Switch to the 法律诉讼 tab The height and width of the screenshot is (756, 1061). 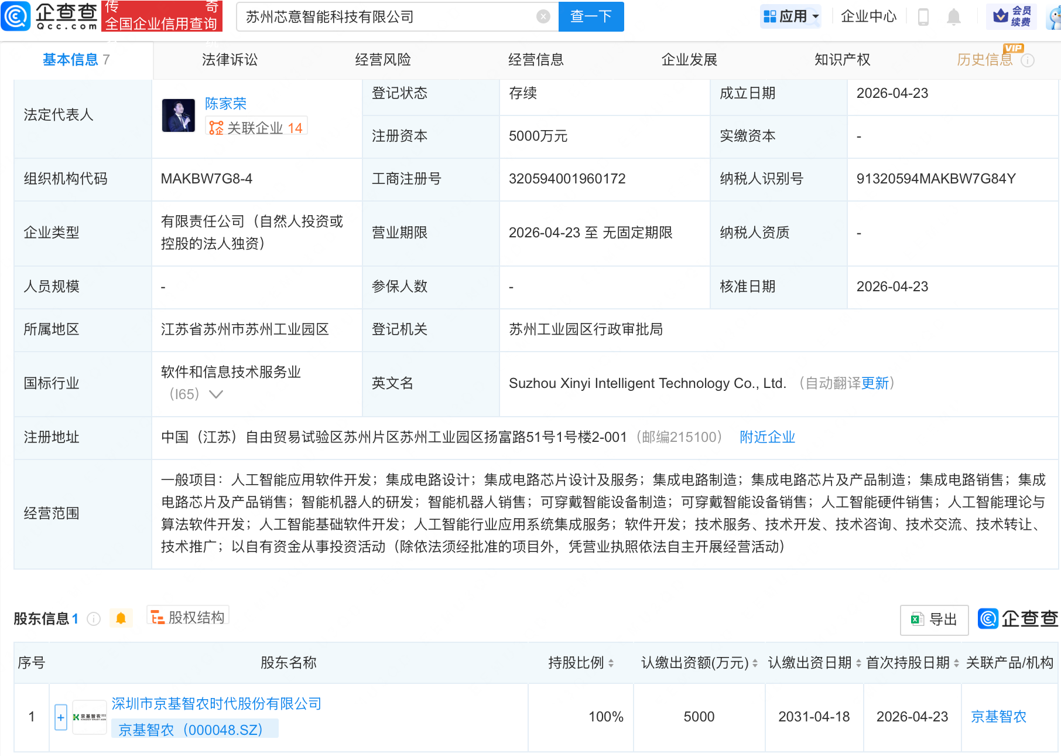(230, 60)
